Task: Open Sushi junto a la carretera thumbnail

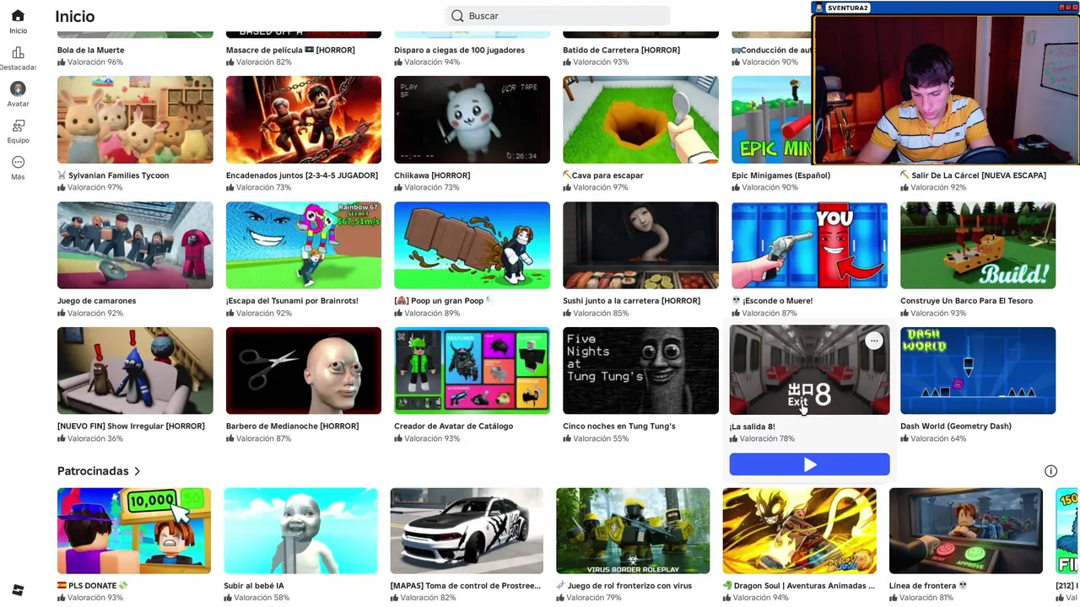Action: (x=640, y=245)
